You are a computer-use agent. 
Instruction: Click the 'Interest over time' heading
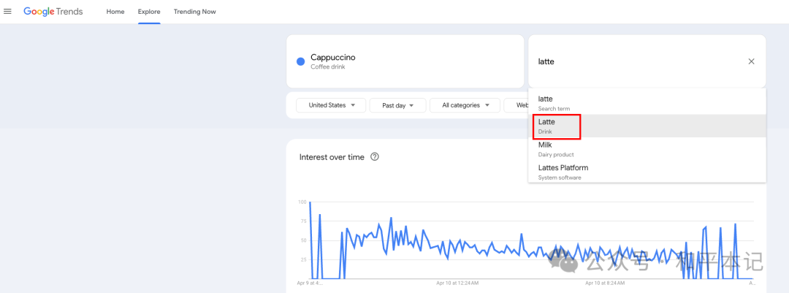click(x=332, y=157)
